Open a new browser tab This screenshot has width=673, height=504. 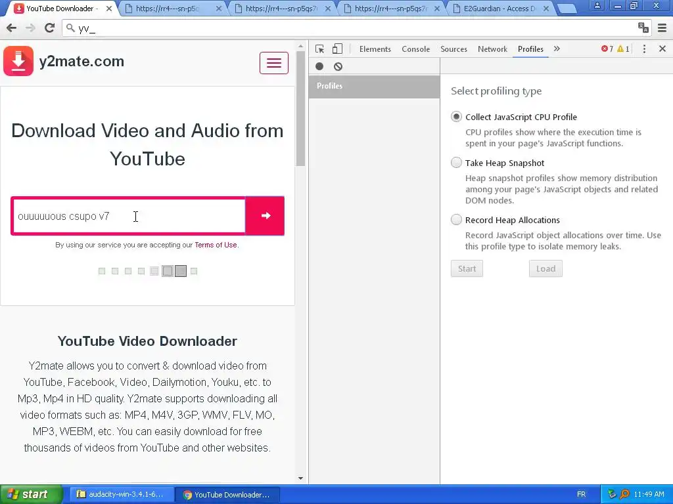pyautogui.click(x=567, y=9)
